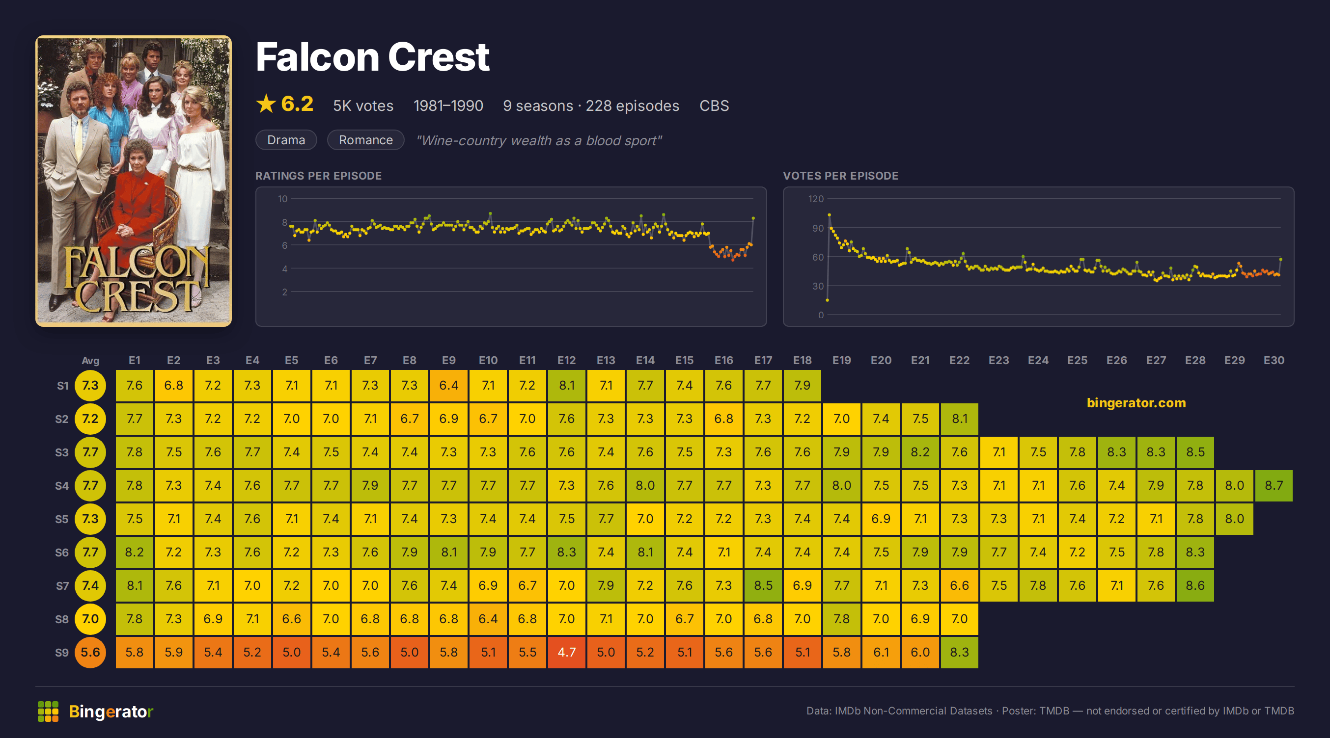Visit the bingerator.com link

coord(1136,403)
